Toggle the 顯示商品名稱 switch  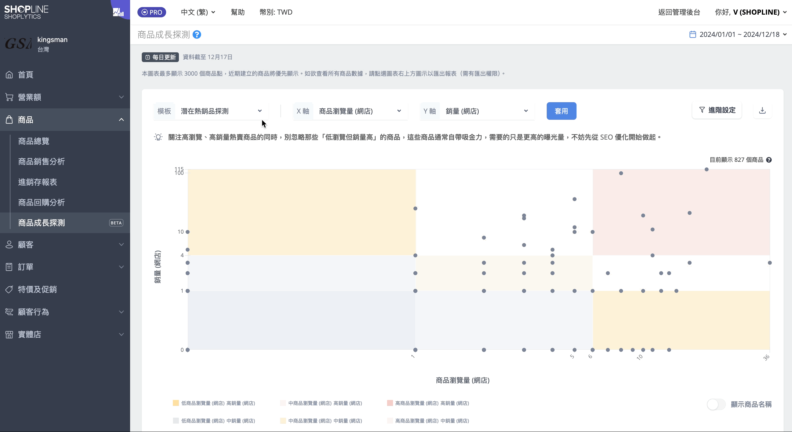tap(716, 404)
